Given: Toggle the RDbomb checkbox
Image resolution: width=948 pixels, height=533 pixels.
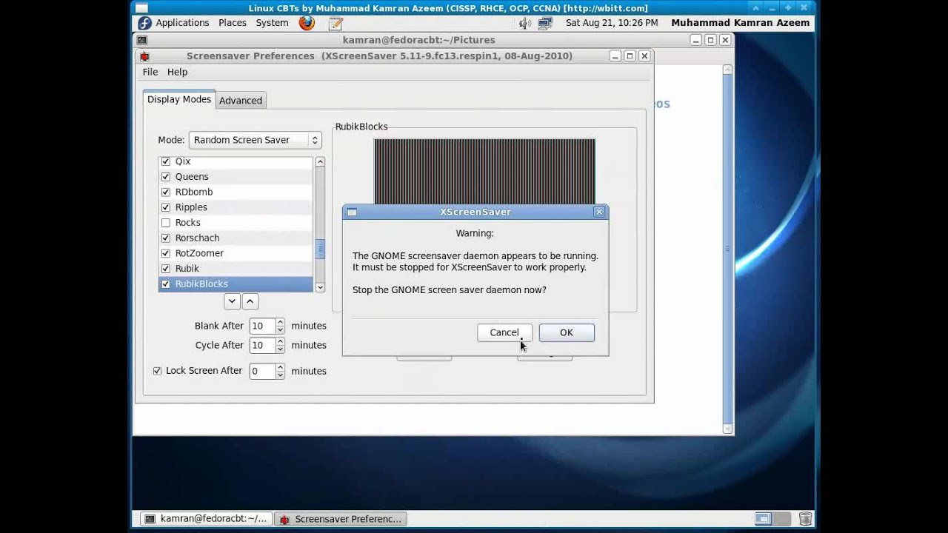Looking at the screenshot, I should 166,192.
